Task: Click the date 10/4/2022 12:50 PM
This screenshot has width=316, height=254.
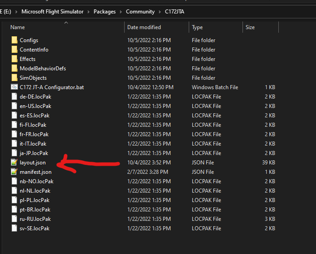Action: point(150,87)
